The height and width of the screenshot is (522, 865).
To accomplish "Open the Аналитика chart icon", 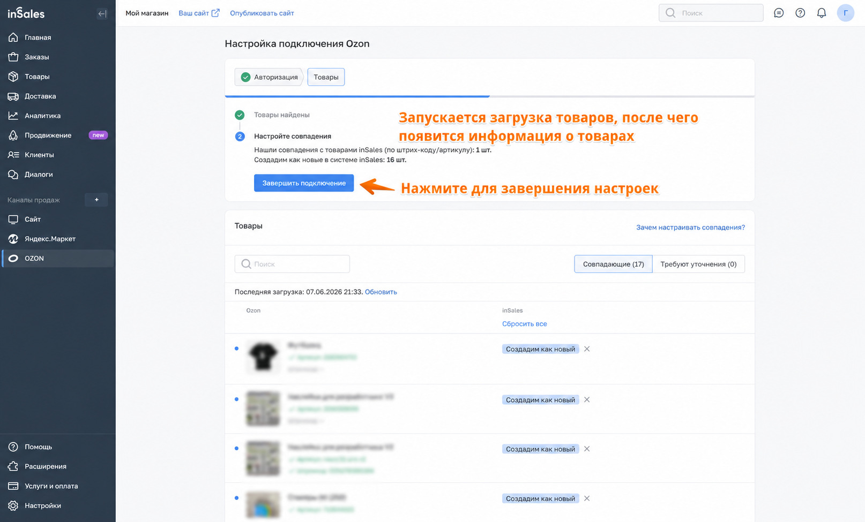I will point(13,116).
